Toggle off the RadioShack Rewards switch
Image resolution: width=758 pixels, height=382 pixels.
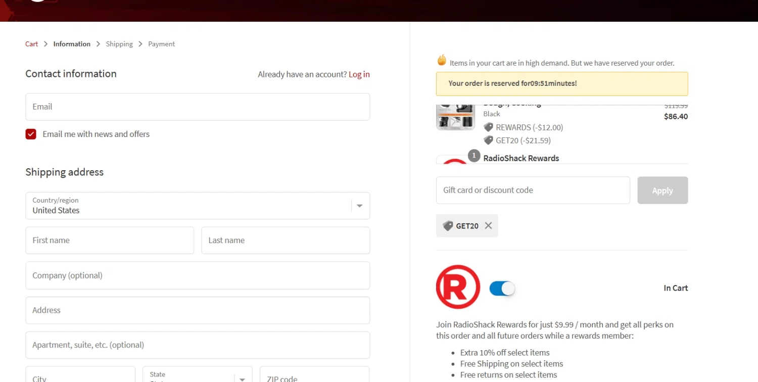coord(502,289)
